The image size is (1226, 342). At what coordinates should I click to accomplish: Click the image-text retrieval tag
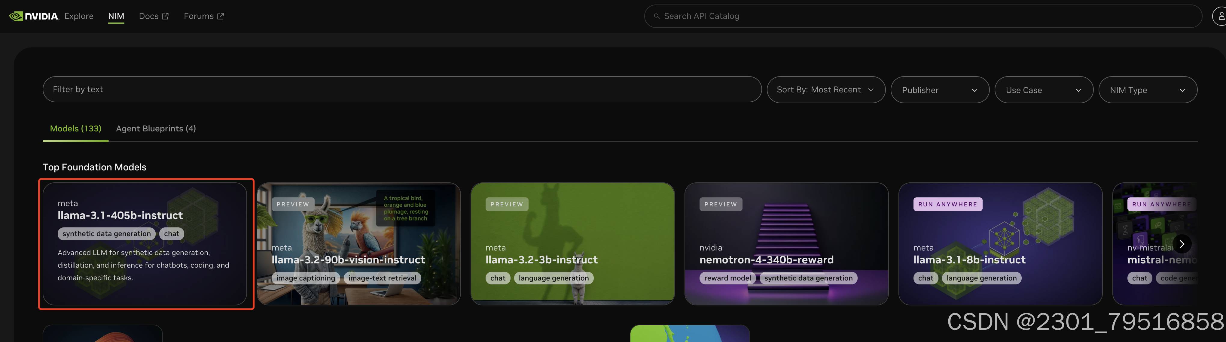(x=382, y=278)
